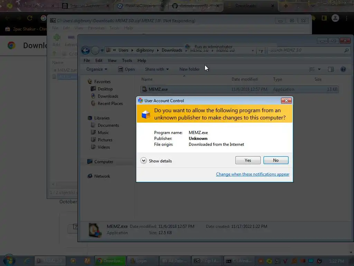
Task: Click the Change your view icon
Action: click(312, 69)
